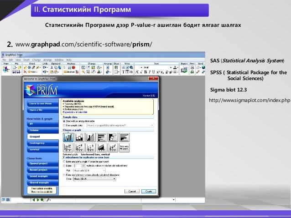Open the status bar dropdown at bottom right

pyautogui.click(x=173, y=200)
